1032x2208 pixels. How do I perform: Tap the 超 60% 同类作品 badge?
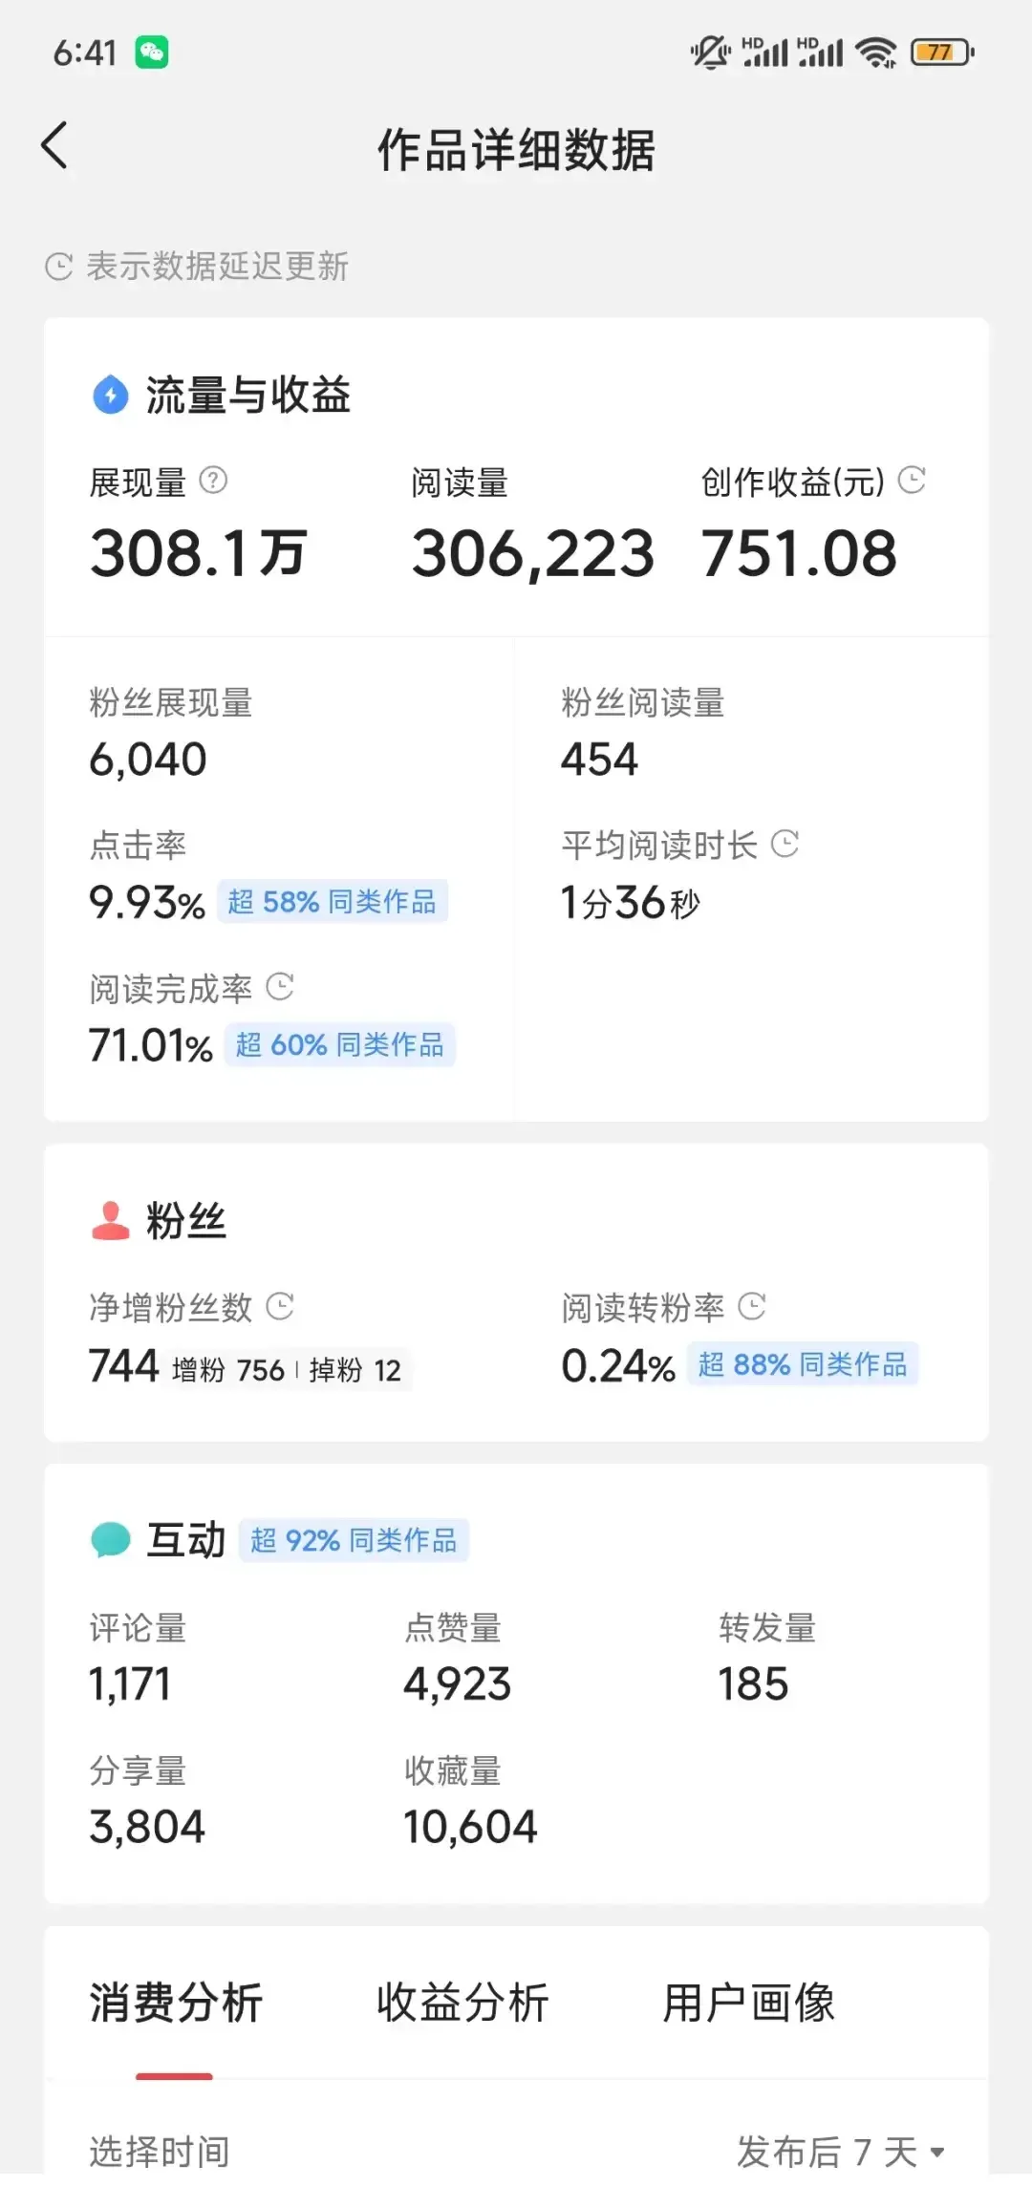340,1045
